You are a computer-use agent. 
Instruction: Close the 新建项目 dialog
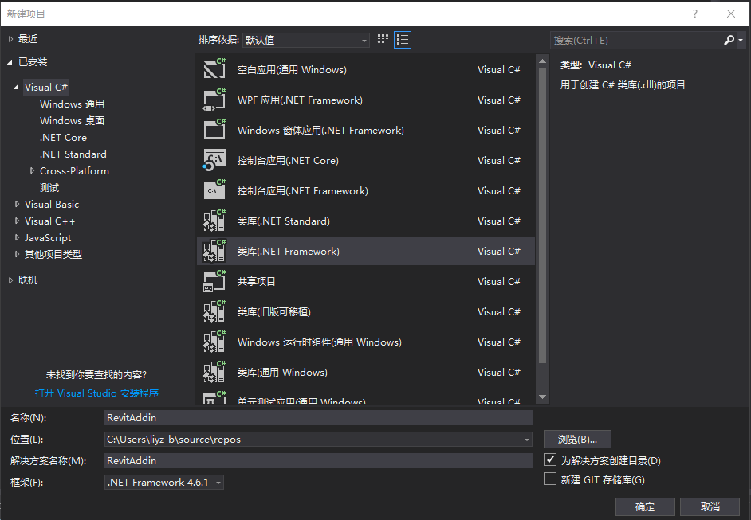coord(731,14)
